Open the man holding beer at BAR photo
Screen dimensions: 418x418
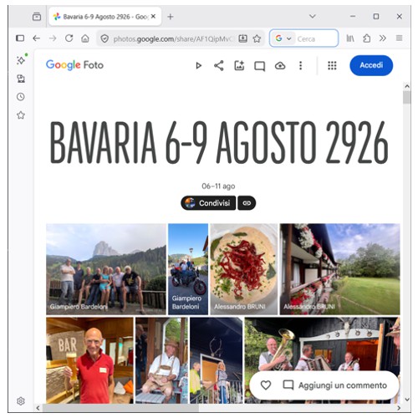[89, 360]
